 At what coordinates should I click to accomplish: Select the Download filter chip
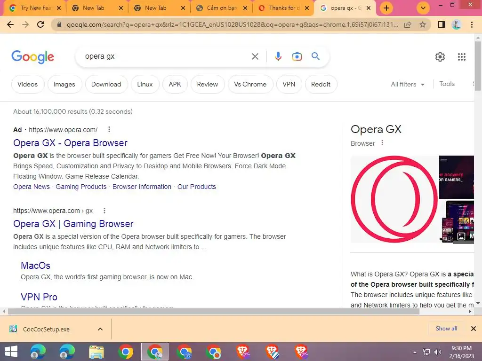[106, 84]
